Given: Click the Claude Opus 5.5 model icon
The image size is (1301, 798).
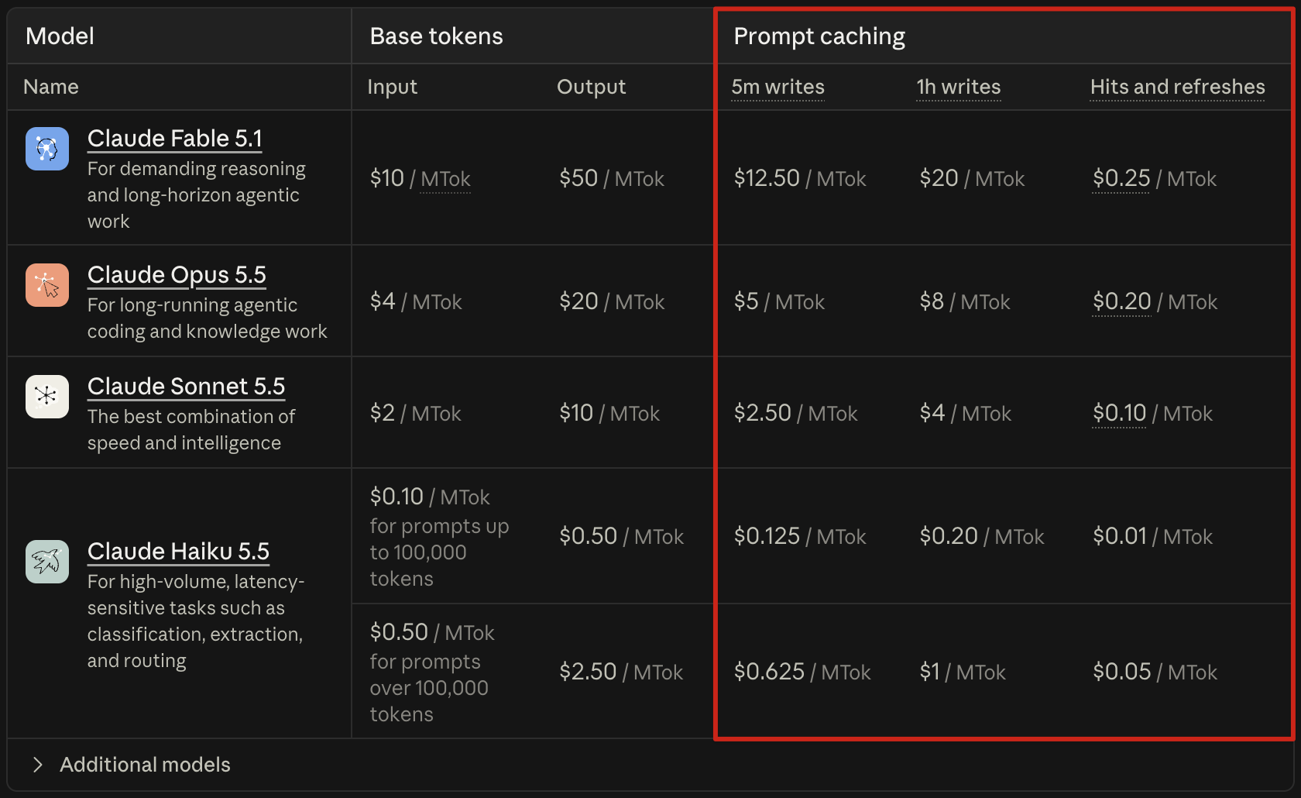Looking at the screenshot, I should pos(47,285).
